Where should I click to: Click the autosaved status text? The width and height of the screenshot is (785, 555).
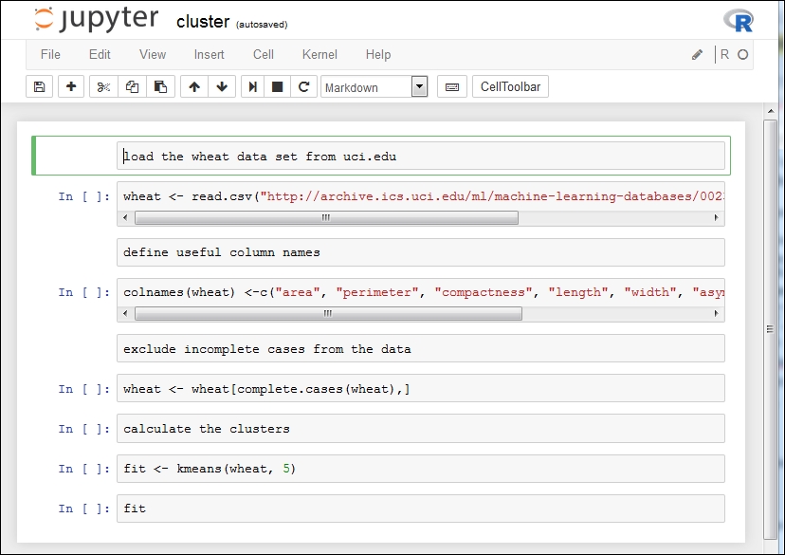(262, 25)
